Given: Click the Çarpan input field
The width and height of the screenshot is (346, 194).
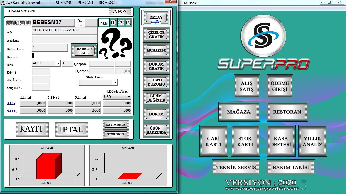Looking at the screenshot, I should [x=102, y=64].
